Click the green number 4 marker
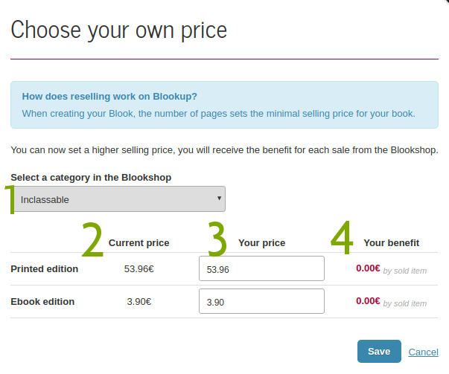 point(342,237)
